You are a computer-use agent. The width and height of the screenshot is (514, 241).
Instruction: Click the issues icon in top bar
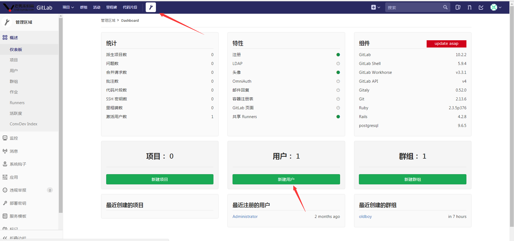coord(458,8)
